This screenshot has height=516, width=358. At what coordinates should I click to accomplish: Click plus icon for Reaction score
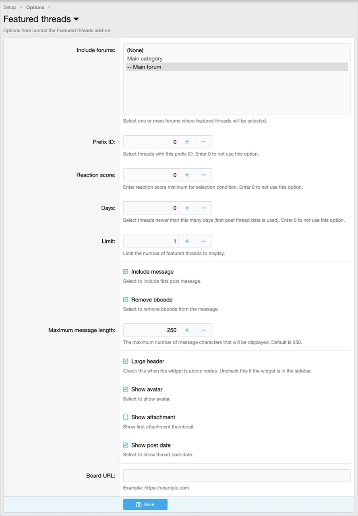click(187, 175)
